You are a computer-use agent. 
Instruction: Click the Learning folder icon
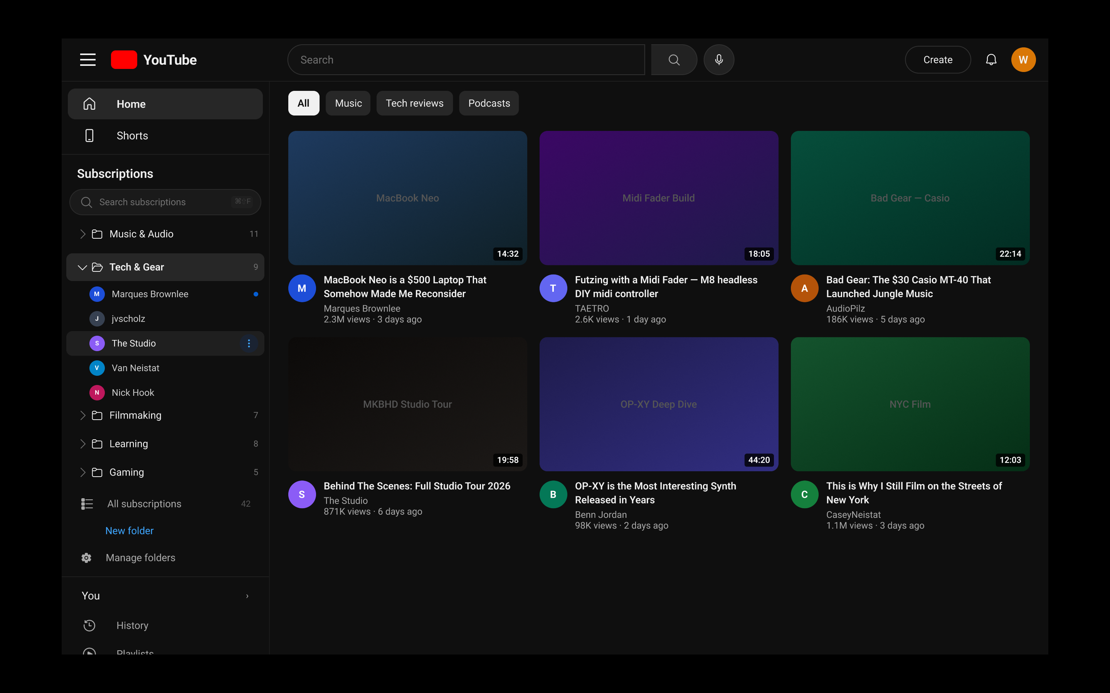[97, 444]
